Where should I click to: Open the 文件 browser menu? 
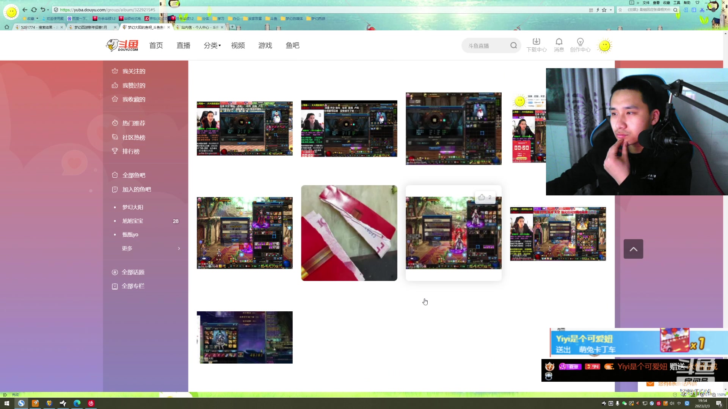point(646,3)
